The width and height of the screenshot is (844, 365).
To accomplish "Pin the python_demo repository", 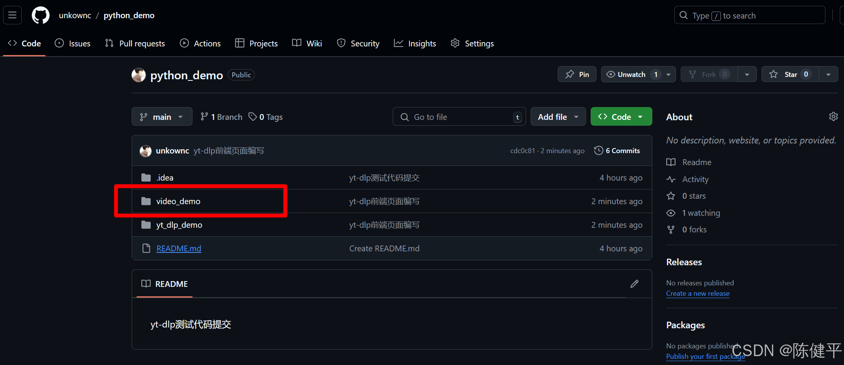I will (577, 74).
